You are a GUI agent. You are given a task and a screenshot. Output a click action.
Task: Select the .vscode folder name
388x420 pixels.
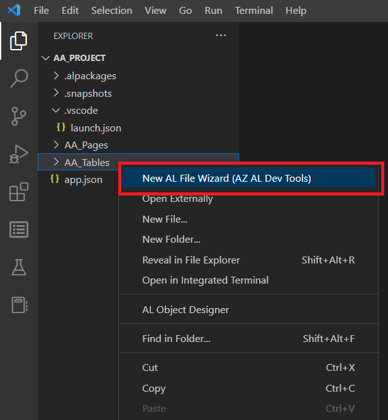point(81,111)
